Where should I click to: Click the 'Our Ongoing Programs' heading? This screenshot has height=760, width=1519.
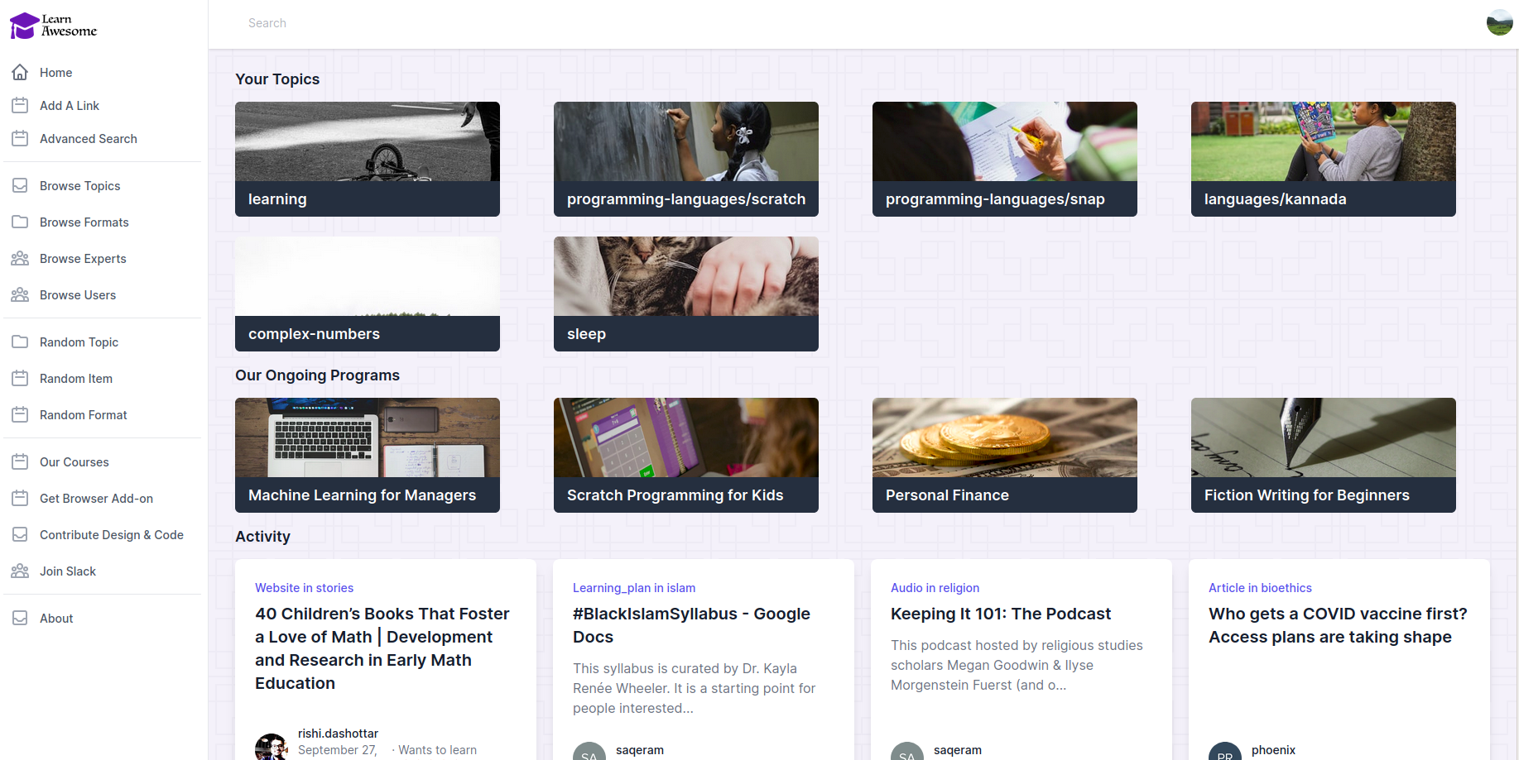coord(317,375)
